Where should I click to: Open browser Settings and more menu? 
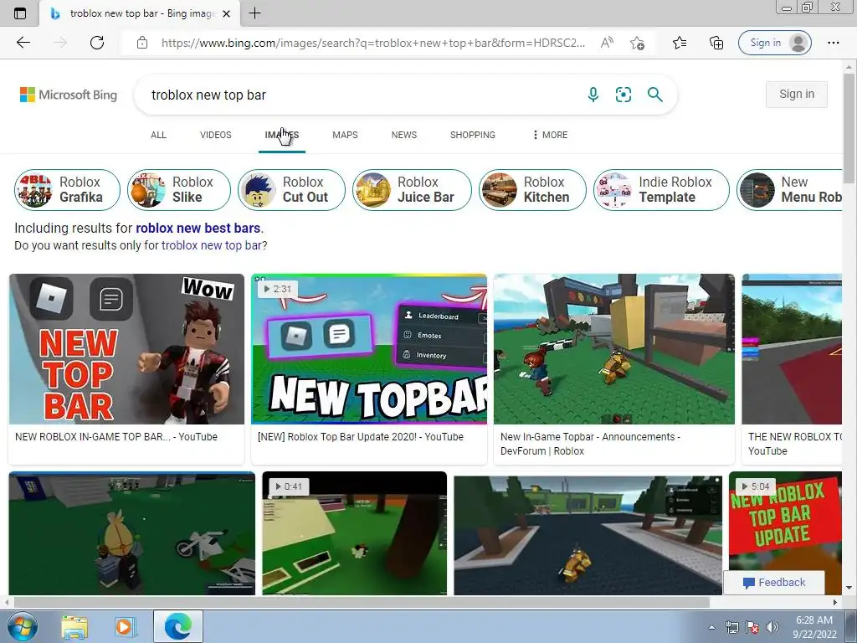(x=833, y=43)
